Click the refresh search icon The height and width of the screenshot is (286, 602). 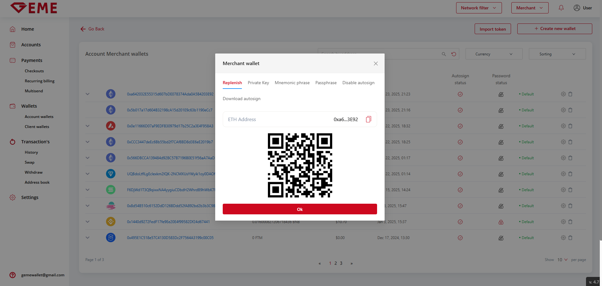(453, 54)
